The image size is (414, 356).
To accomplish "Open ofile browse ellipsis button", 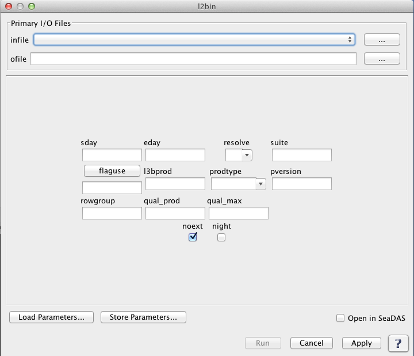I will [382, 59].
